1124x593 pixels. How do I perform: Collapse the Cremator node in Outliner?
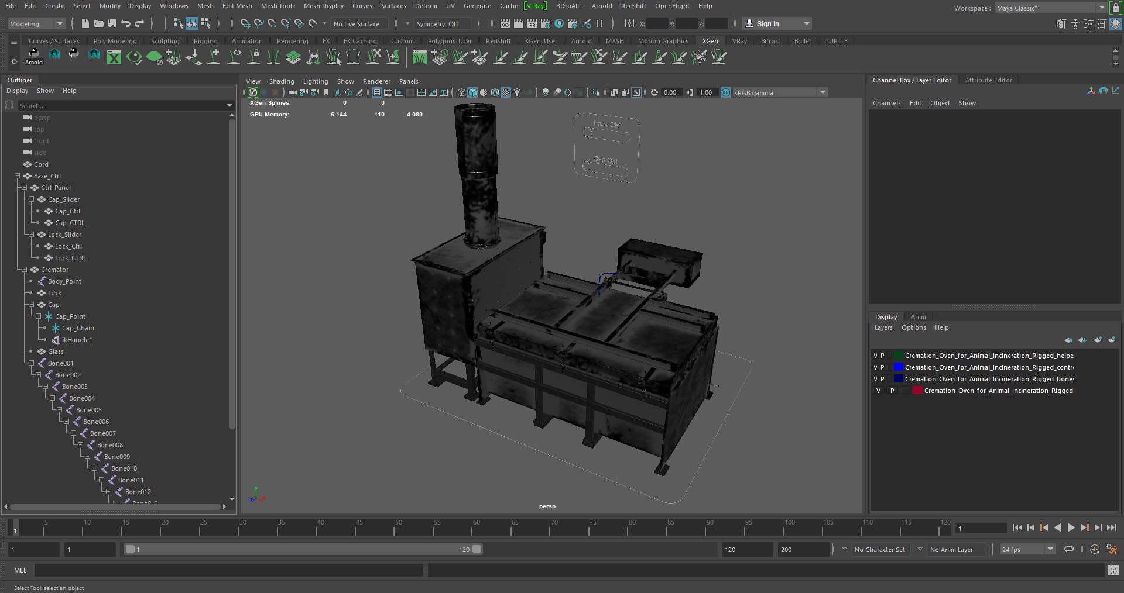(24, 270)
